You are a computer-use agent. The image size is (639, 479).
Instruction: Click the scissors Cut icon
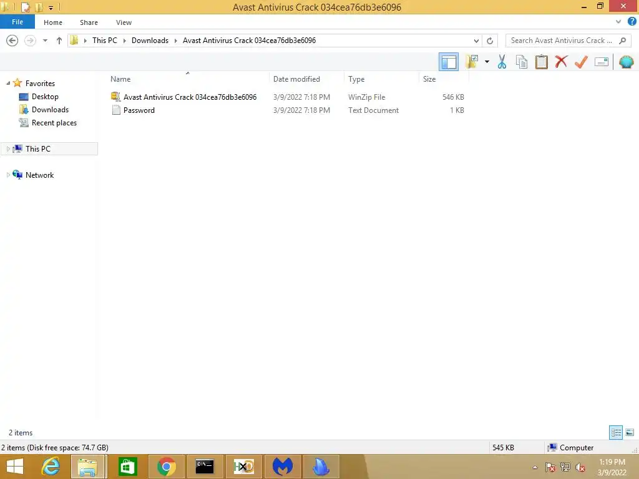[x=502, y=62]
